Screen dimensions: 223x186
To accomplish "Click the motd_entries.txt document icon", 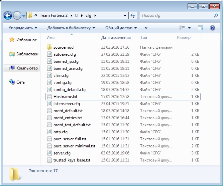I will point(49,118).
